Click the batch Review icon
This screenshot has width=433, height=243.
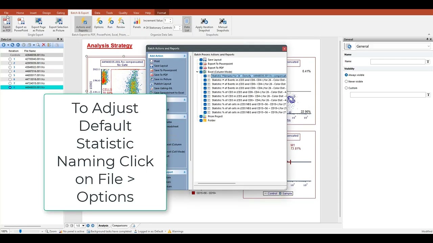(121, 24)
